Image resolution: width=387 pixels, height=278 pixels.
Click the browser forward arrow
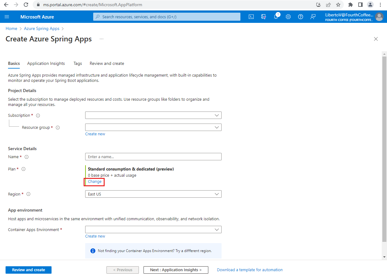point(16,5)
